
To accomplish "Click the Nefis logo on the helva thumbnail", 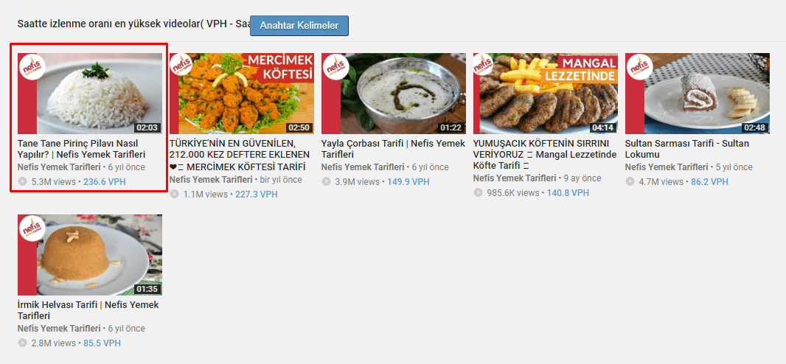I will tap(32, 228).
